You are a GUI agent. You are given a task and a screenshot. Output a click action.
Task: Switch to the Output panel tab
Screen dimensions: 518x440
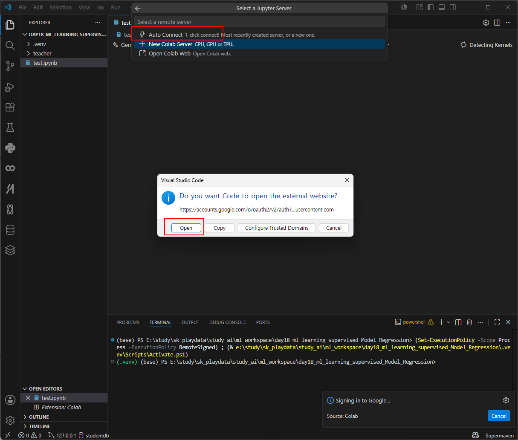click(x=190, y=322)
